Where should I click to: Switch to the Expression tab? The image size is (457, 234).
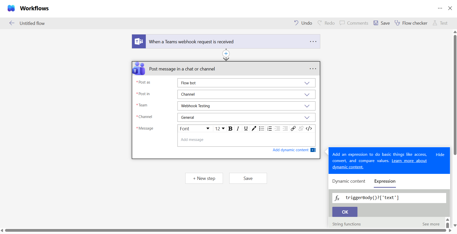point(385,181)
